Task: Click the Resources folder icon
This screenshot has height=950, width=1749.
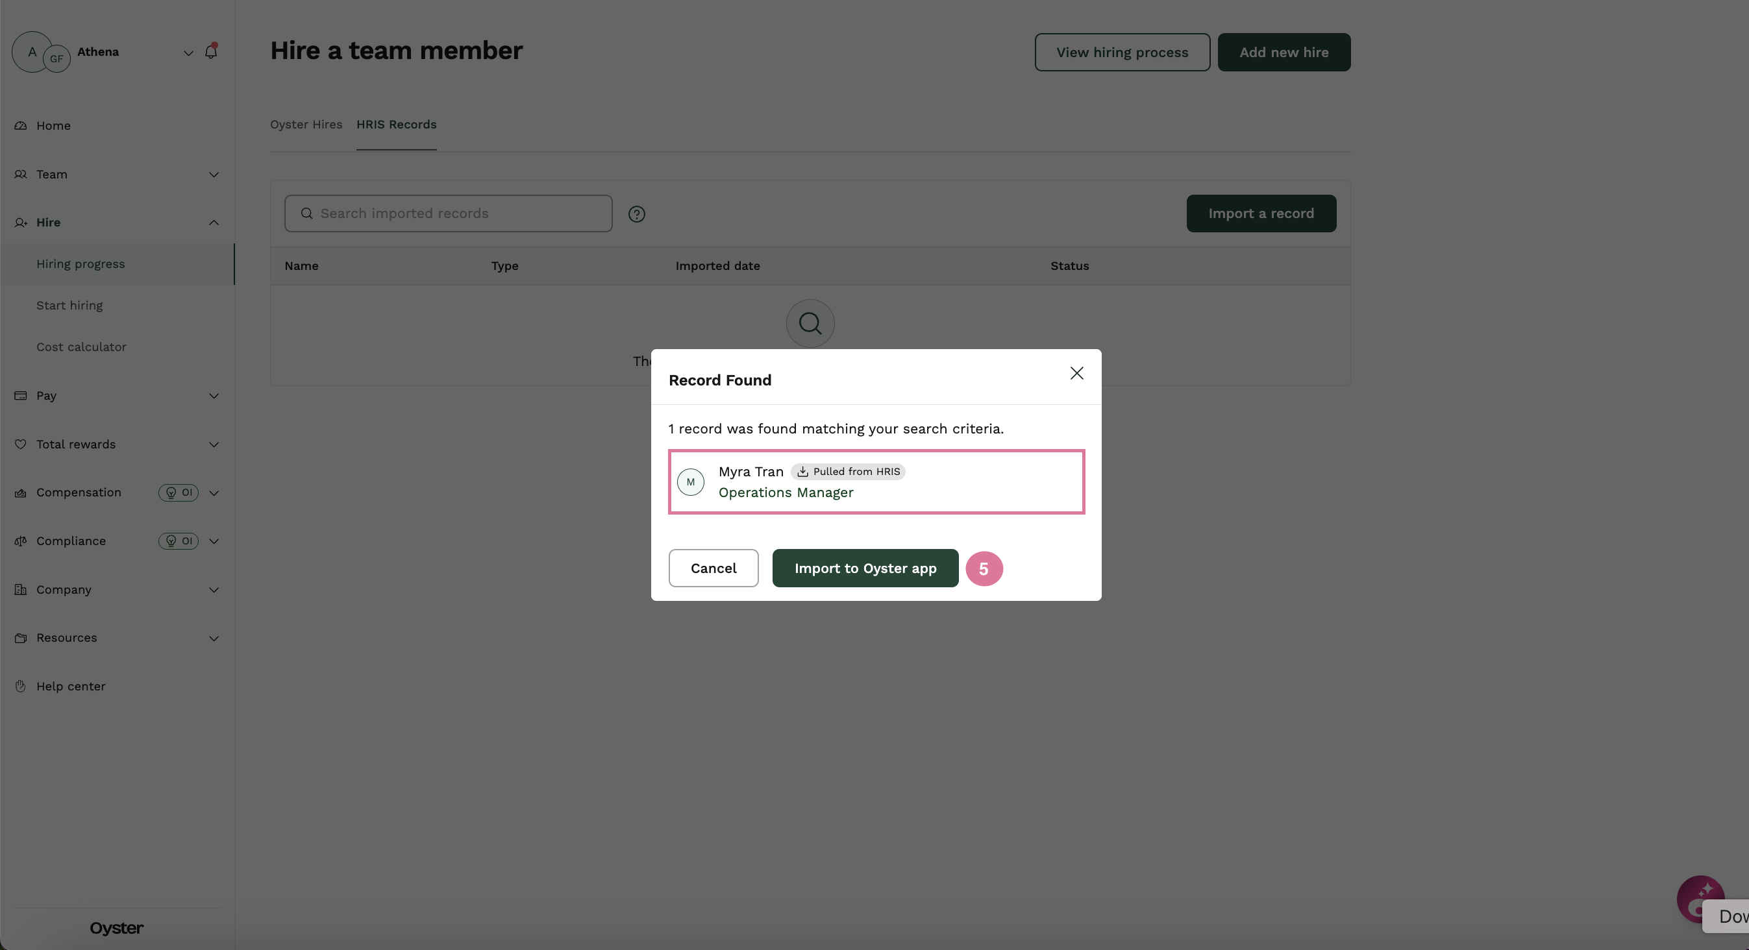Action: [x=20, y=638]
